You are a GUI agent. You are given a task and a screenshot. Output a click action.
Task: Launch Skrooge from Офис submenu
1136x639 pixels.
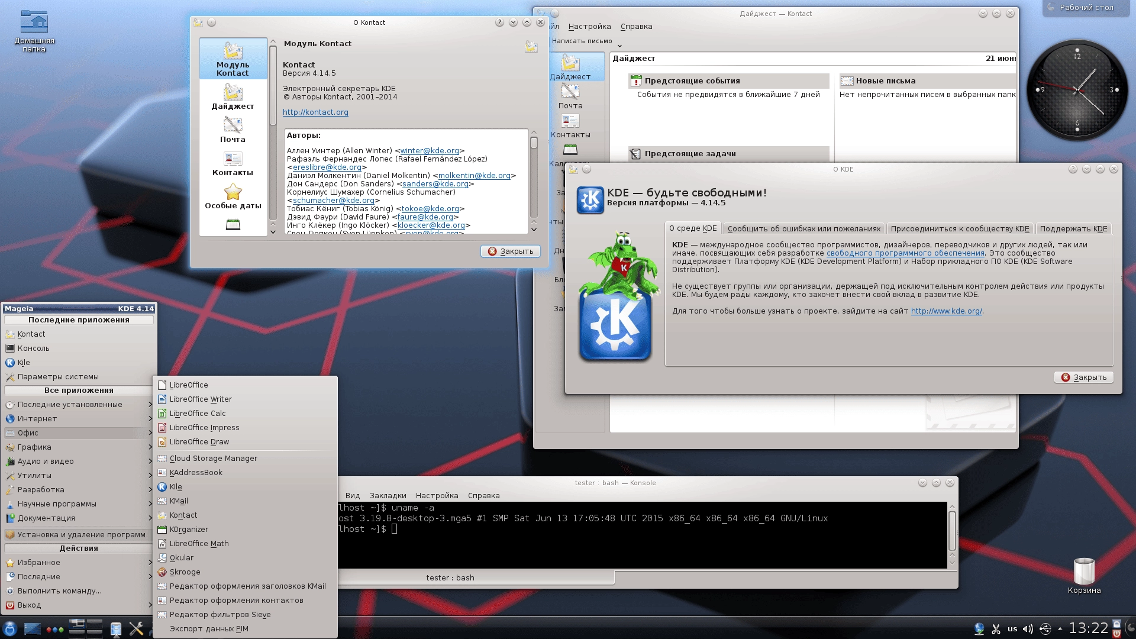pos(246,572)
